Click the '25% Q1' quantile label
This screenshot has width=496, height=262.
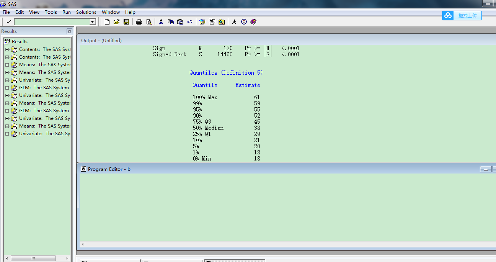[202, 134]
